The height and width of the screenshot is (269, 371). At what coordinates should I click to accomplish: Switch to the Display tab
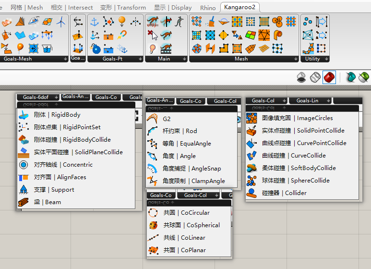(173, 8)
